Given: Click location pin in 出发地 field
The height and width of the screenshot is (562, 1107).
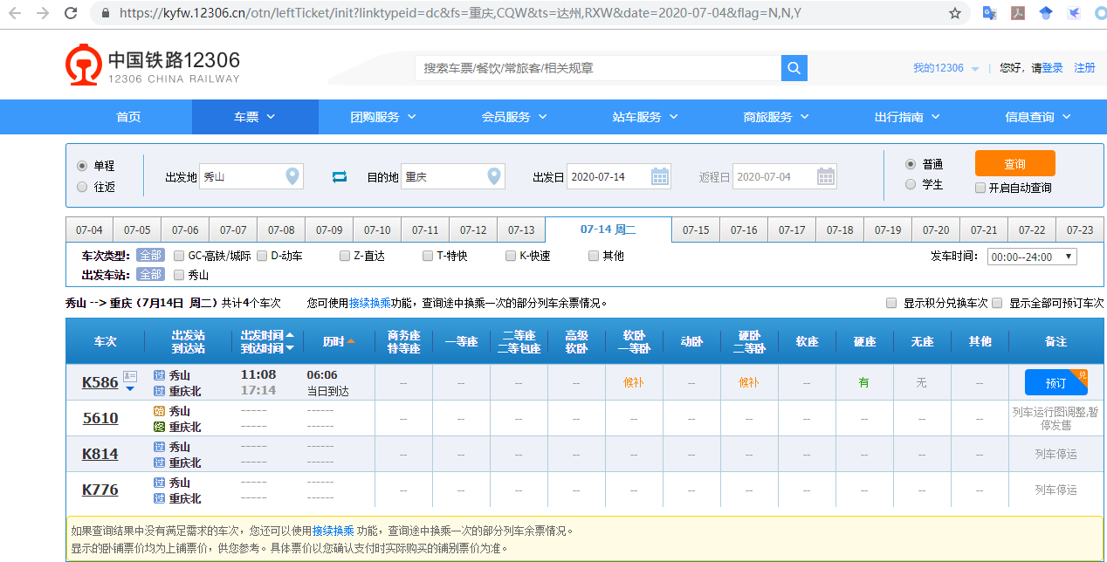Looking at the screenshot, I should click(x=293, y=176).
